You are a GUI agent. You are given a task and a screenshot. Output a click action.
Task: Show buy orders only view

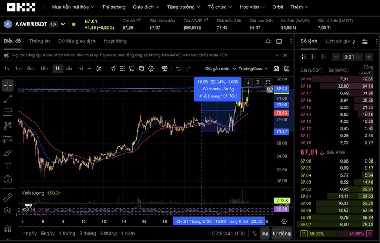tap(314, 57)
